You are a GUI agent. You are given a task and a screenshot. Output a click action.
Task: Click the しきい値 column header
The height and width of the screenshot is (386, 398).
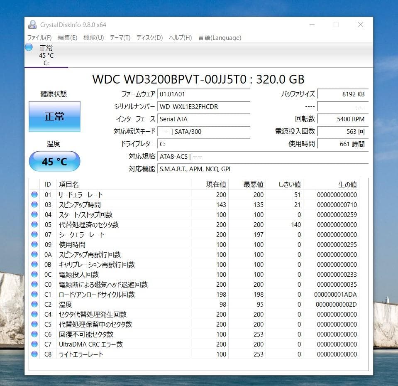284,184
